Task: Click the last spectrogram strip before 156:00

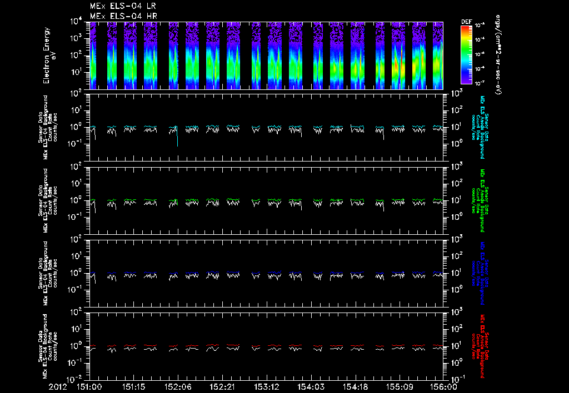Action: click(x=438, y=56)
